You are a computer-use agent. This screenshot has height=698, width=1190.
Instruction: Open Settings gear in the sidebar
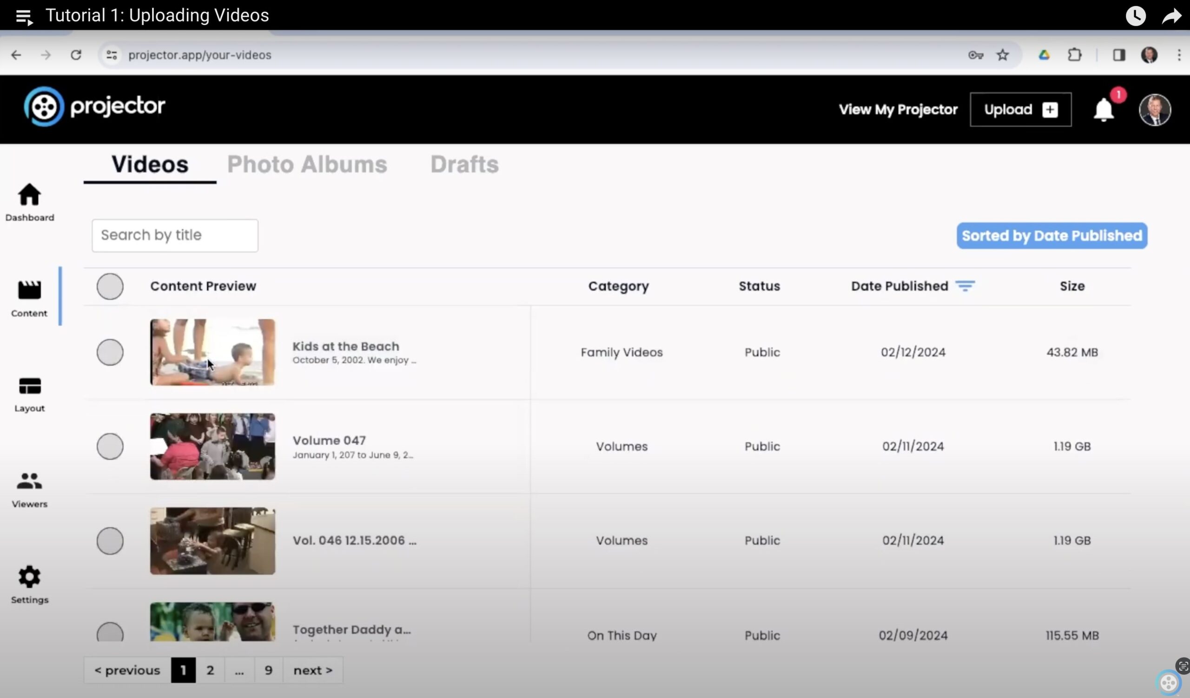tap(29, 585)
